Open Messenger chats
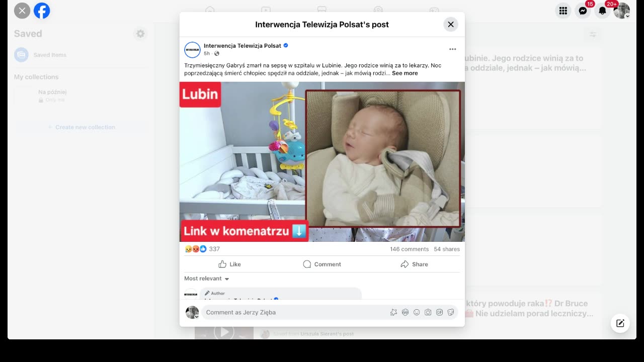The height and width of the screenshot is (362, 644). 583,11
